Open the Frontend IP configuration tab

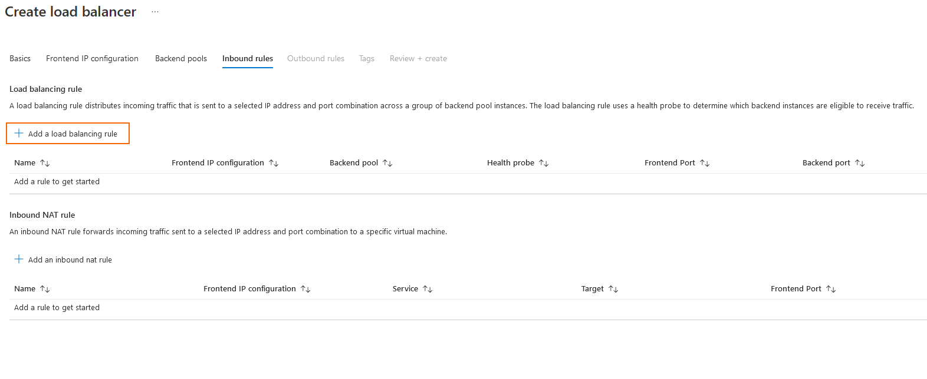tap(92, 59)
